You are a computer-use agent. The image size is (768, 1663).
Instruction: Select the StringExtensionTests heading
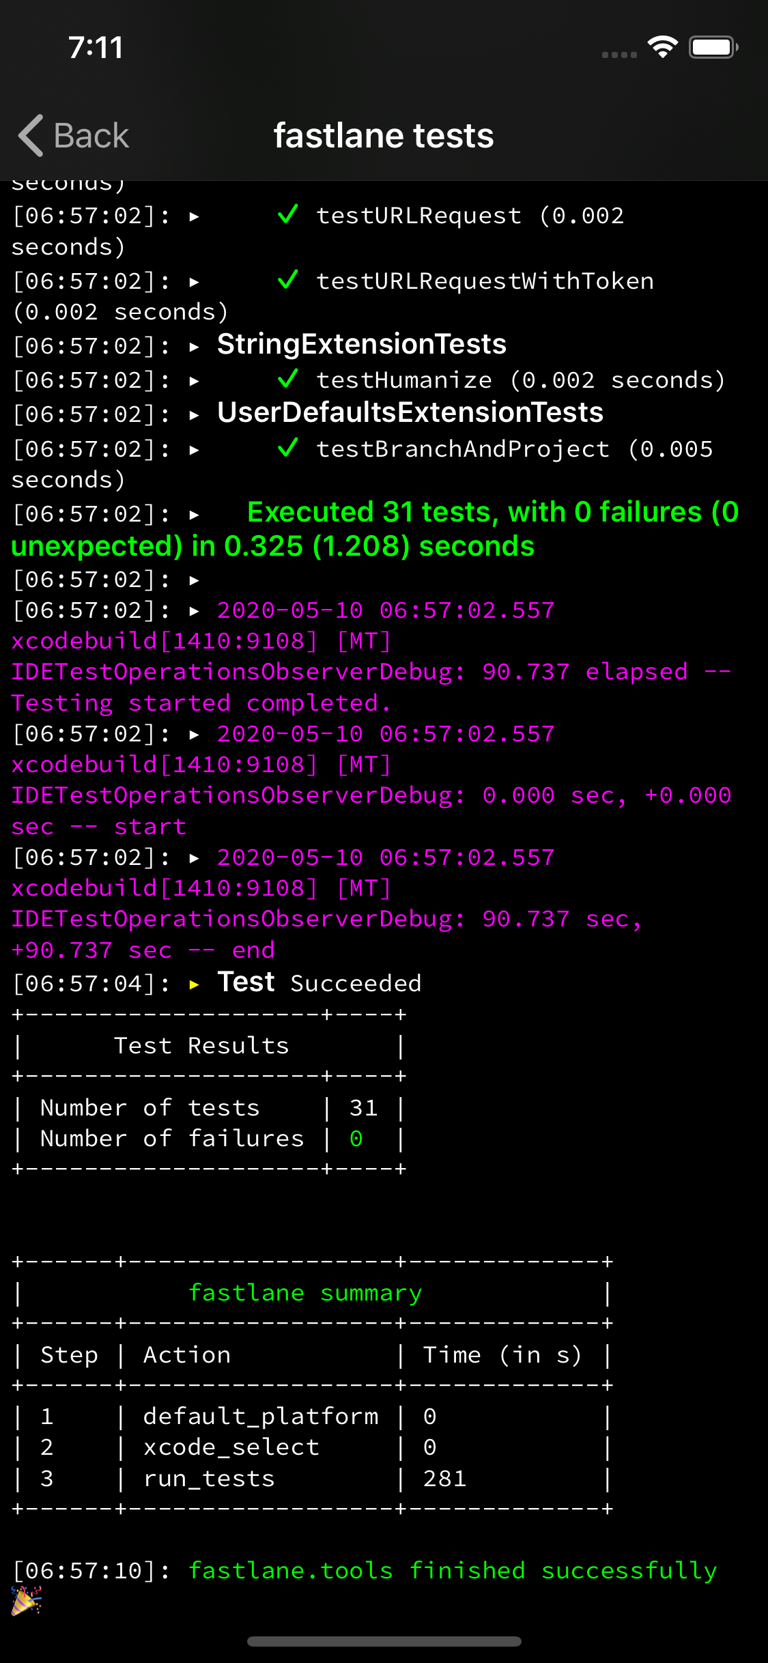tap(362, 344)
